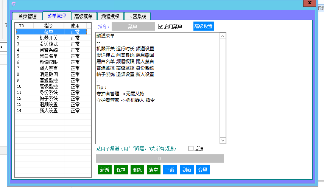This screenshot has width=324, height=188.
Task: Select the 普通监控 row
Action: (51, 80)
